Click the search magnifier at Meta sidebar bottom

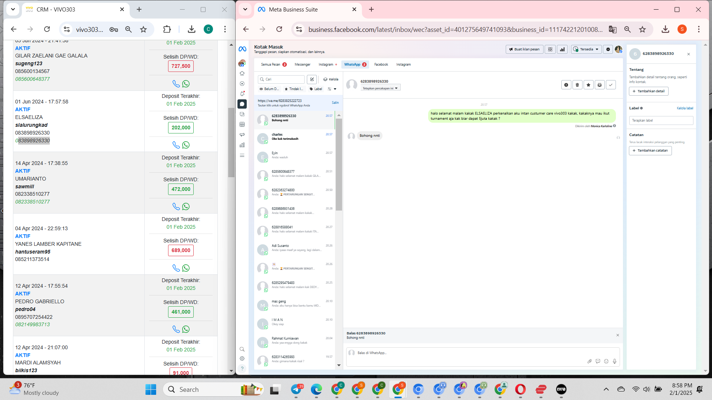(242, 349)
